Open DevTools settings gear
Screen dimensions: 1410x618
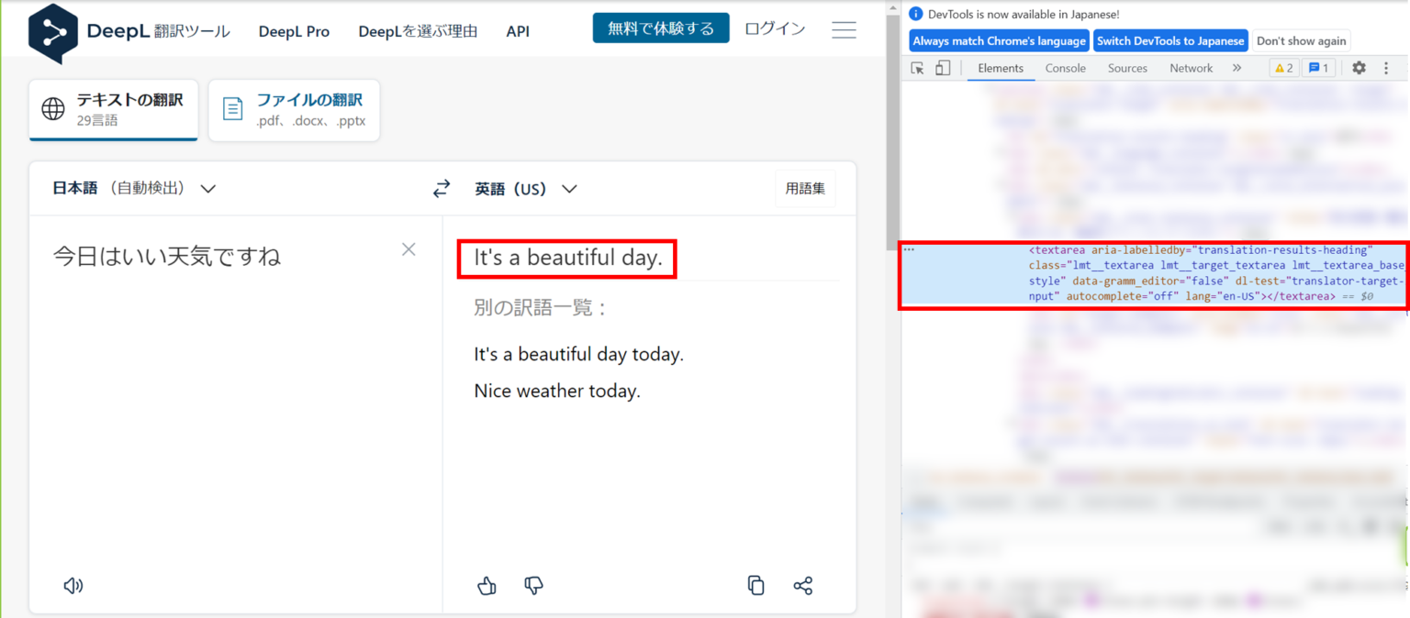[1359, 68]
